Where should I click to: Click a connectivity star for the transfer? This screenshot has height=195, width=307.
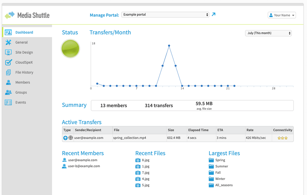coord(280,138)
